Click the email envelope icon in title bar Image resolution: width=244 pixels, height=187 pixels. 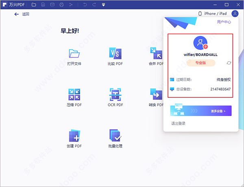pyautogui.click(x=52, y=4)
